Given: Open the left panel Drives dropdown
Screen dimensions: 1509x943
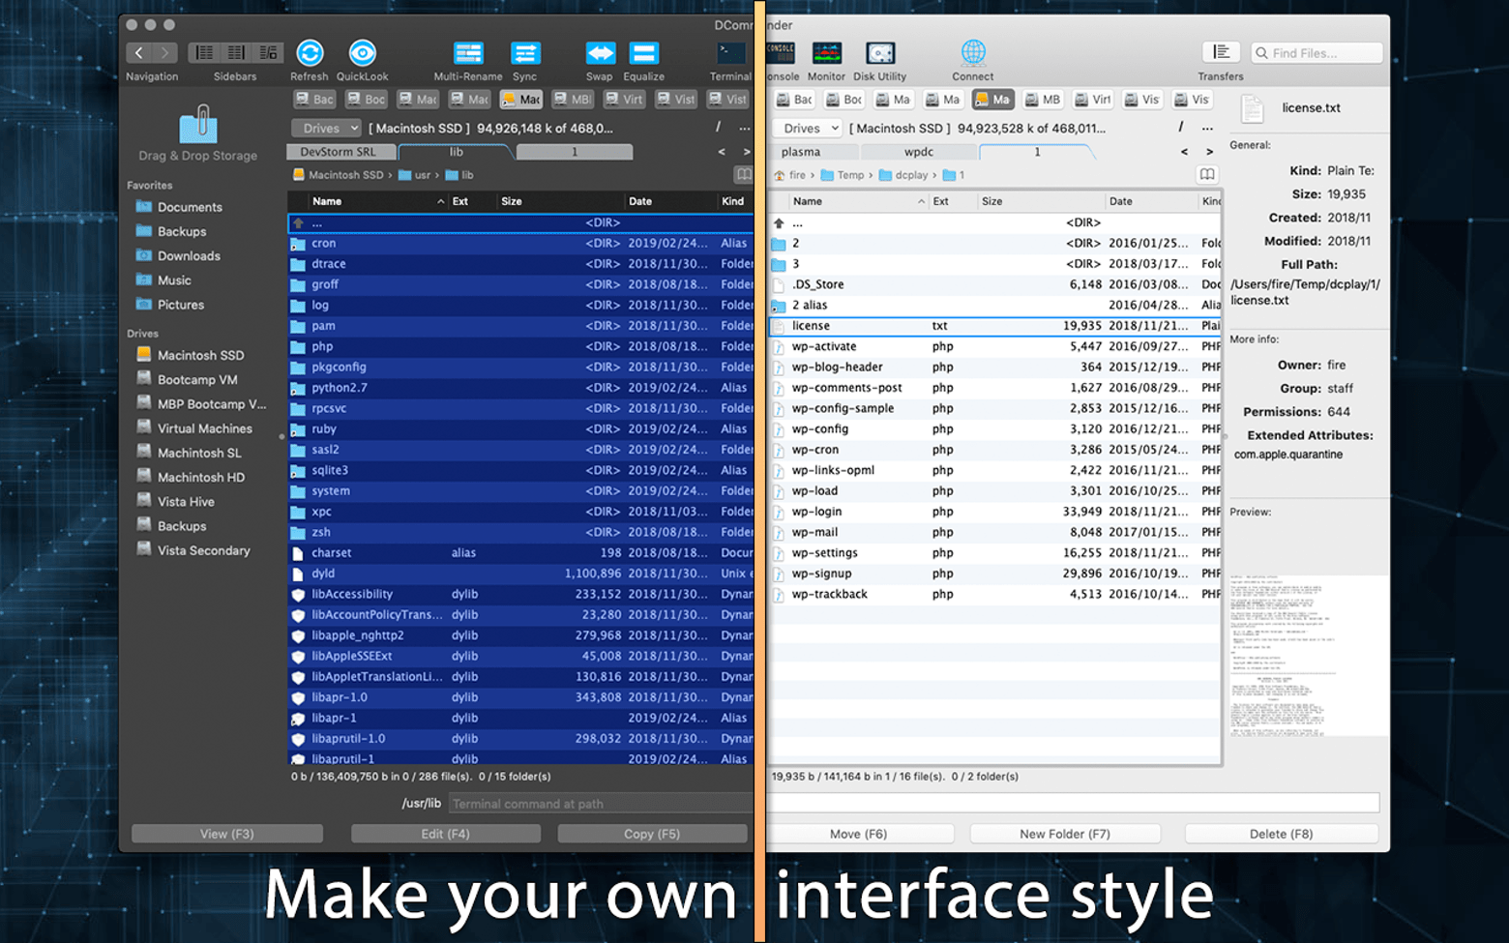Looking at the screenshot, I should click(326, 128).
